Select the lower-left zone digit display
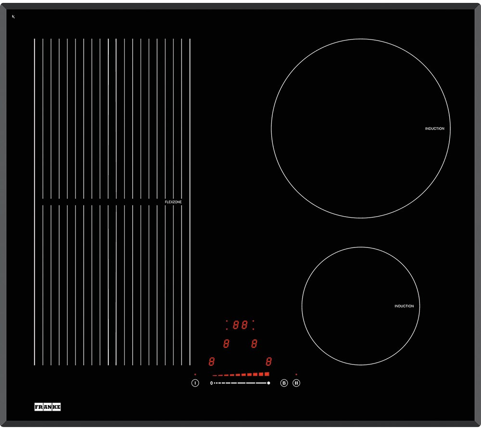The height and width of the screenshot is (428, 481). [x=211, y=362]
